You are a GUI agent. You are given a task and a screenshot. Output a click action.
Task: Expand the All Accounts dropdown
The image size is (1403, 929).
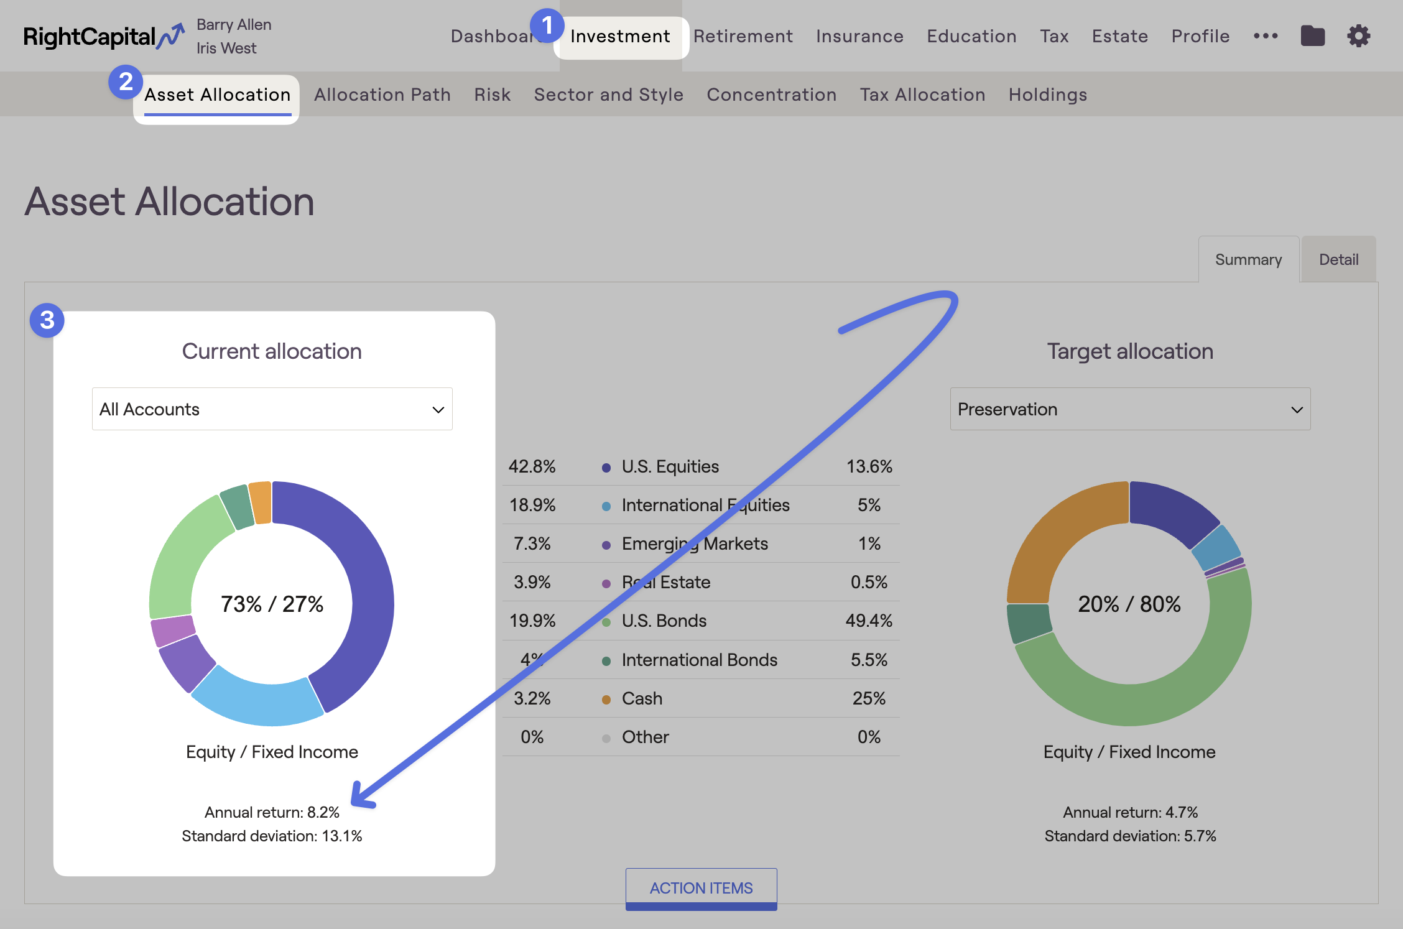click(272, 409)
